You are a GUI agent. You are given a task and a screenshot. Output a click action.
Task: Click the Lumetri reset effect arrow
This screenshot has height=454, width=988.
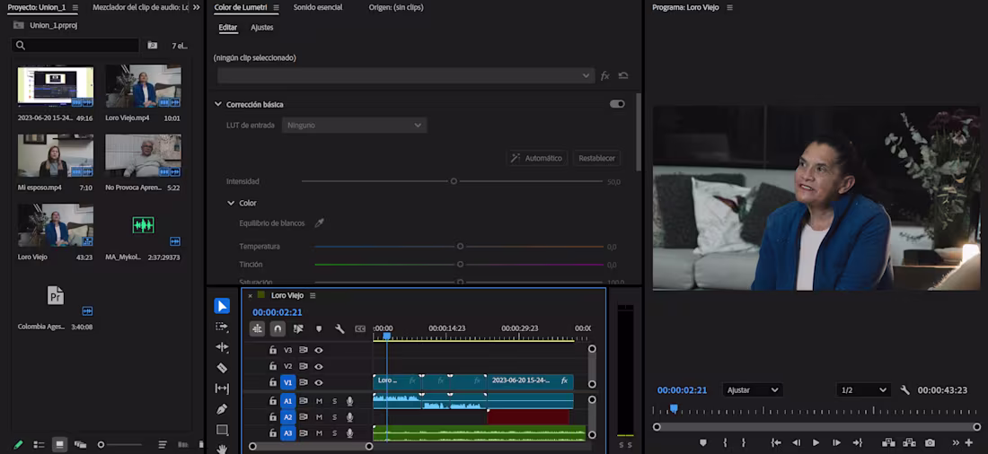coord(623,75)
